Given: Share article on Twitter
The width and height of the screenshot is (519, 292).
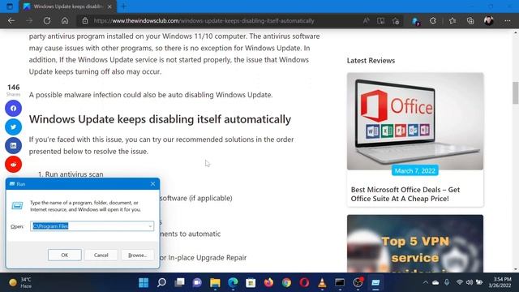Looking at the screenshot, I should tap(13, 127).
